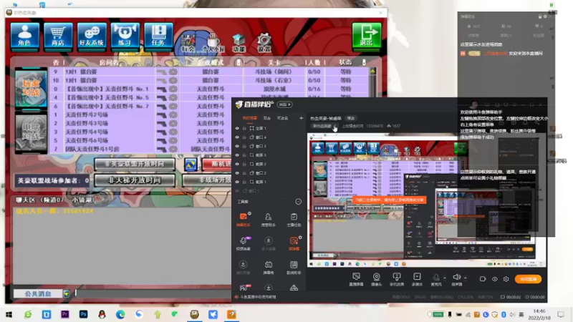Screen dimensions: 573x322
Task: Toggle lock icon of 全屏 1 source
Action: click(244, 128)
